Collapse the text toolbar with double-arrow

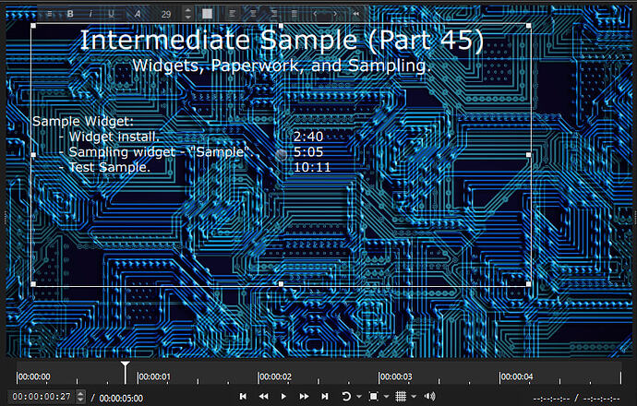(355, 14)
